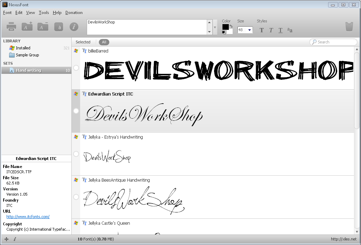Open the Font menu
The height and width of the screenshot is (245, 361).
click(x=7, y=13)
